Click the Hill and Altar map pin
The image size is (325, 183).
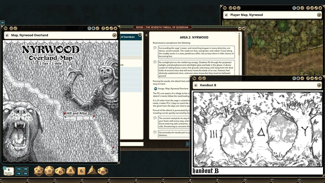[x=64, y=113]
